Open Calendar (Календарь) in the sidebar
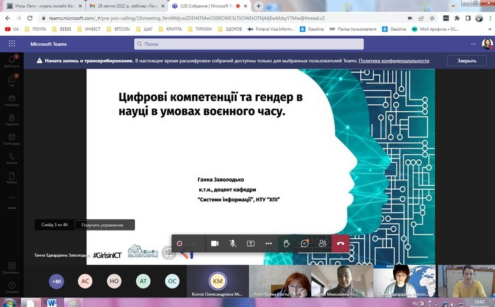The height and width of the screenshot is (307, 495). pyautogui.click(x=11, y=139)
